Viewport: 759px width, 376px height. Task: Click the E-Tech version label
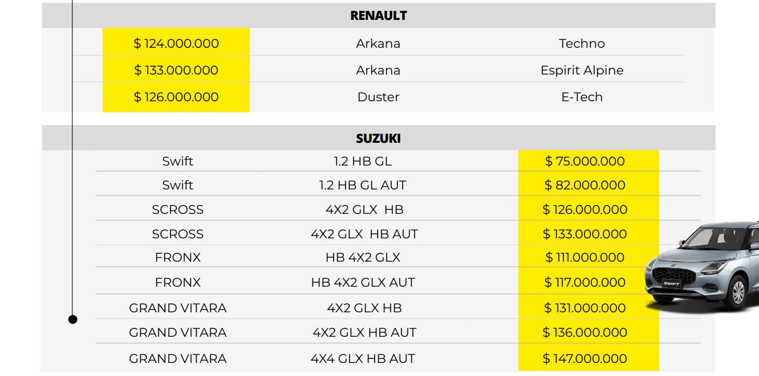tap(582, 97)
